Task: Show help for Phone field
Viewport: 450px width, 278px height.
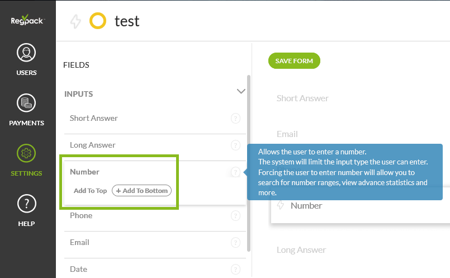Action: [235, 216]
